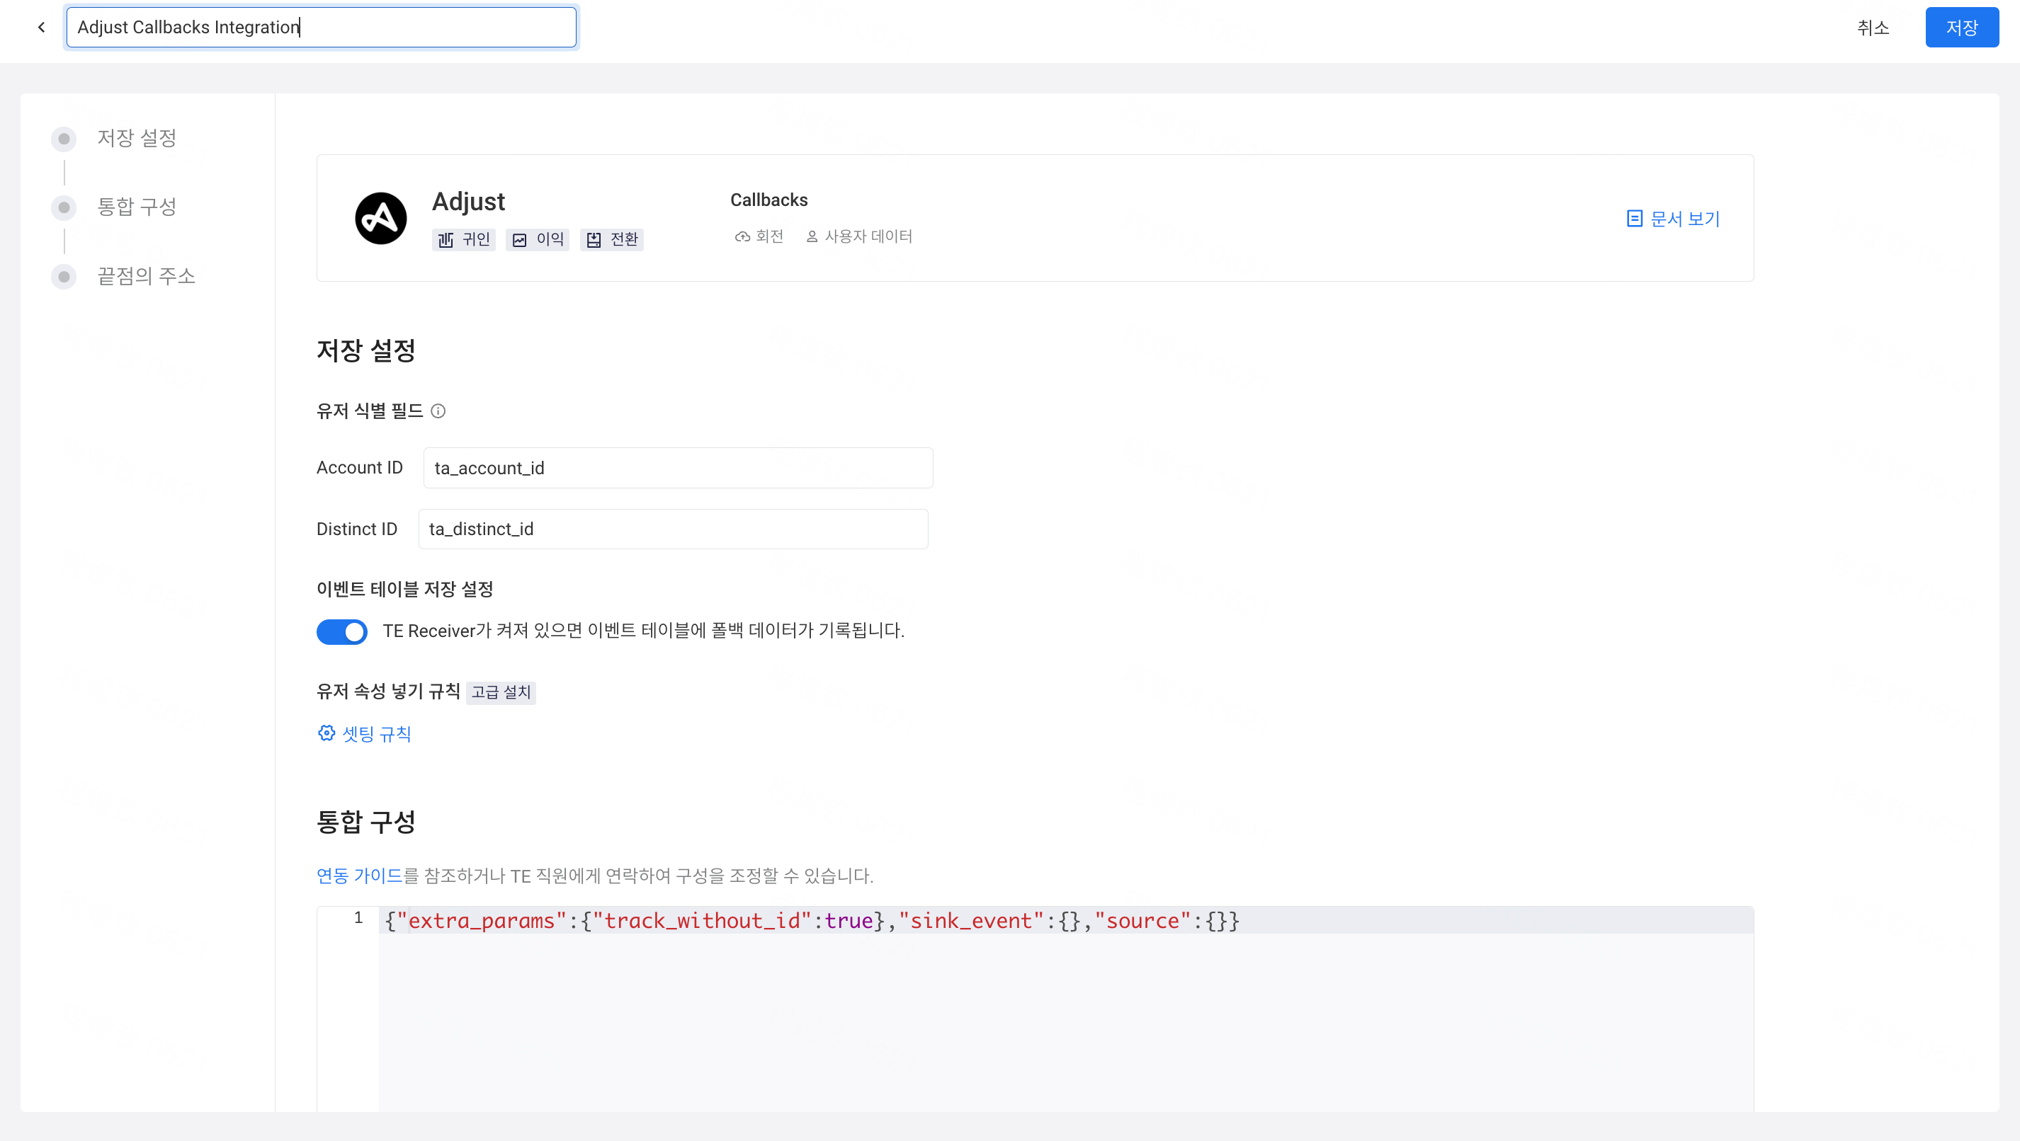Screen dimensions: 2020x1141
Task: Click the document icon beside 문서 보기
Action: pos(1634,219)
